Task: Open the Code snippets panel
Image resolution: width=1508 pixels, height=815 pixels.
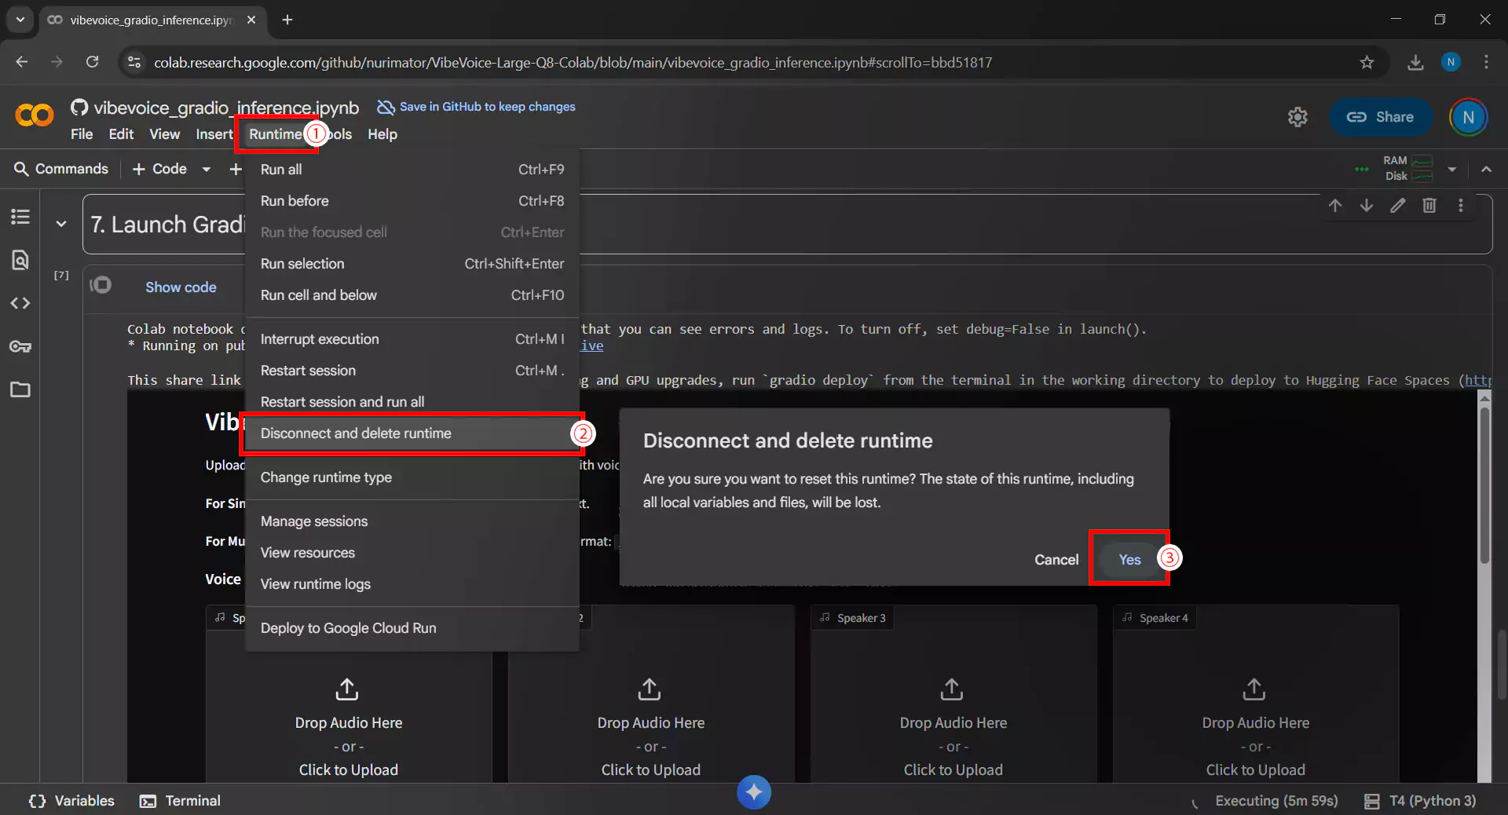Action: click(x=20, y=303)
